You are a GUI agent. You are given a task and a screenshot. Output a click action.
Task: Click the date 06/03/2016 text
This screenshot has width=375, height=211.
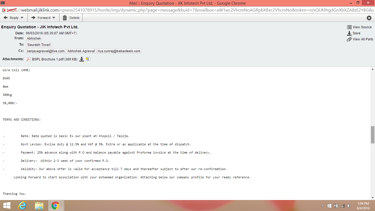click(x=51, y=33)
